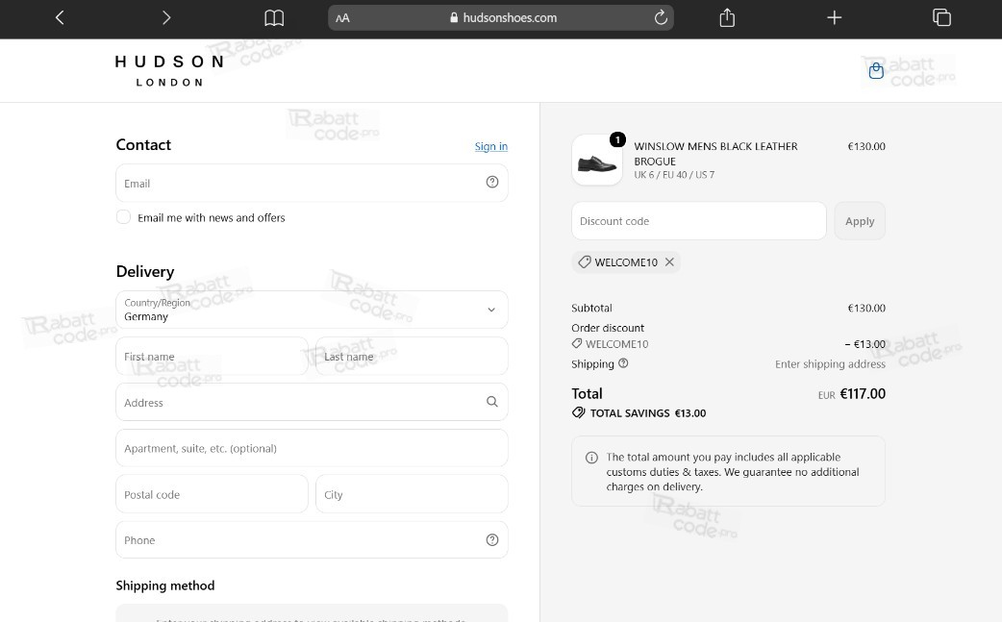Screen dimensions: 1002x622
Task: Click the shipping info question mark icon
Action: [x=623, y=362]
